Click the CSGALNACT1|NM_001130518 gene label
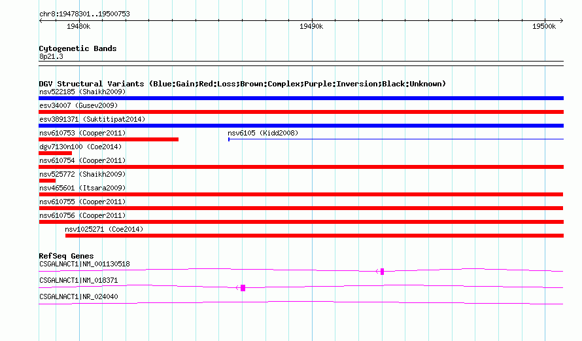Screen dimensions: 582x341 84,264
